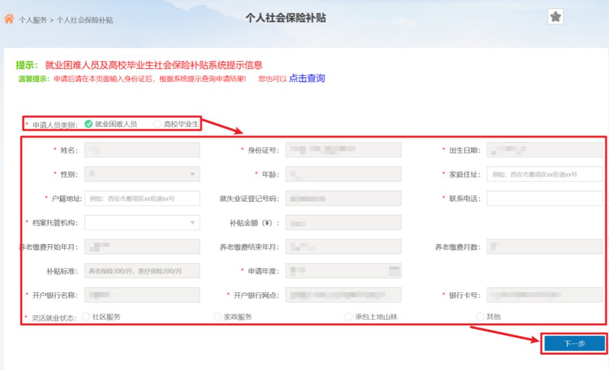The height and width of the screenshot is (371, 609).
Task: Focus the 联系电话 input field
Action: pos(545,198)
